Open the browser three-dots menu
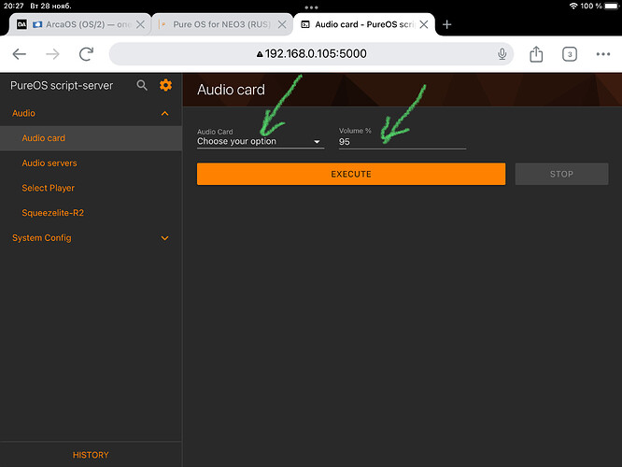 tap(602, 54)
